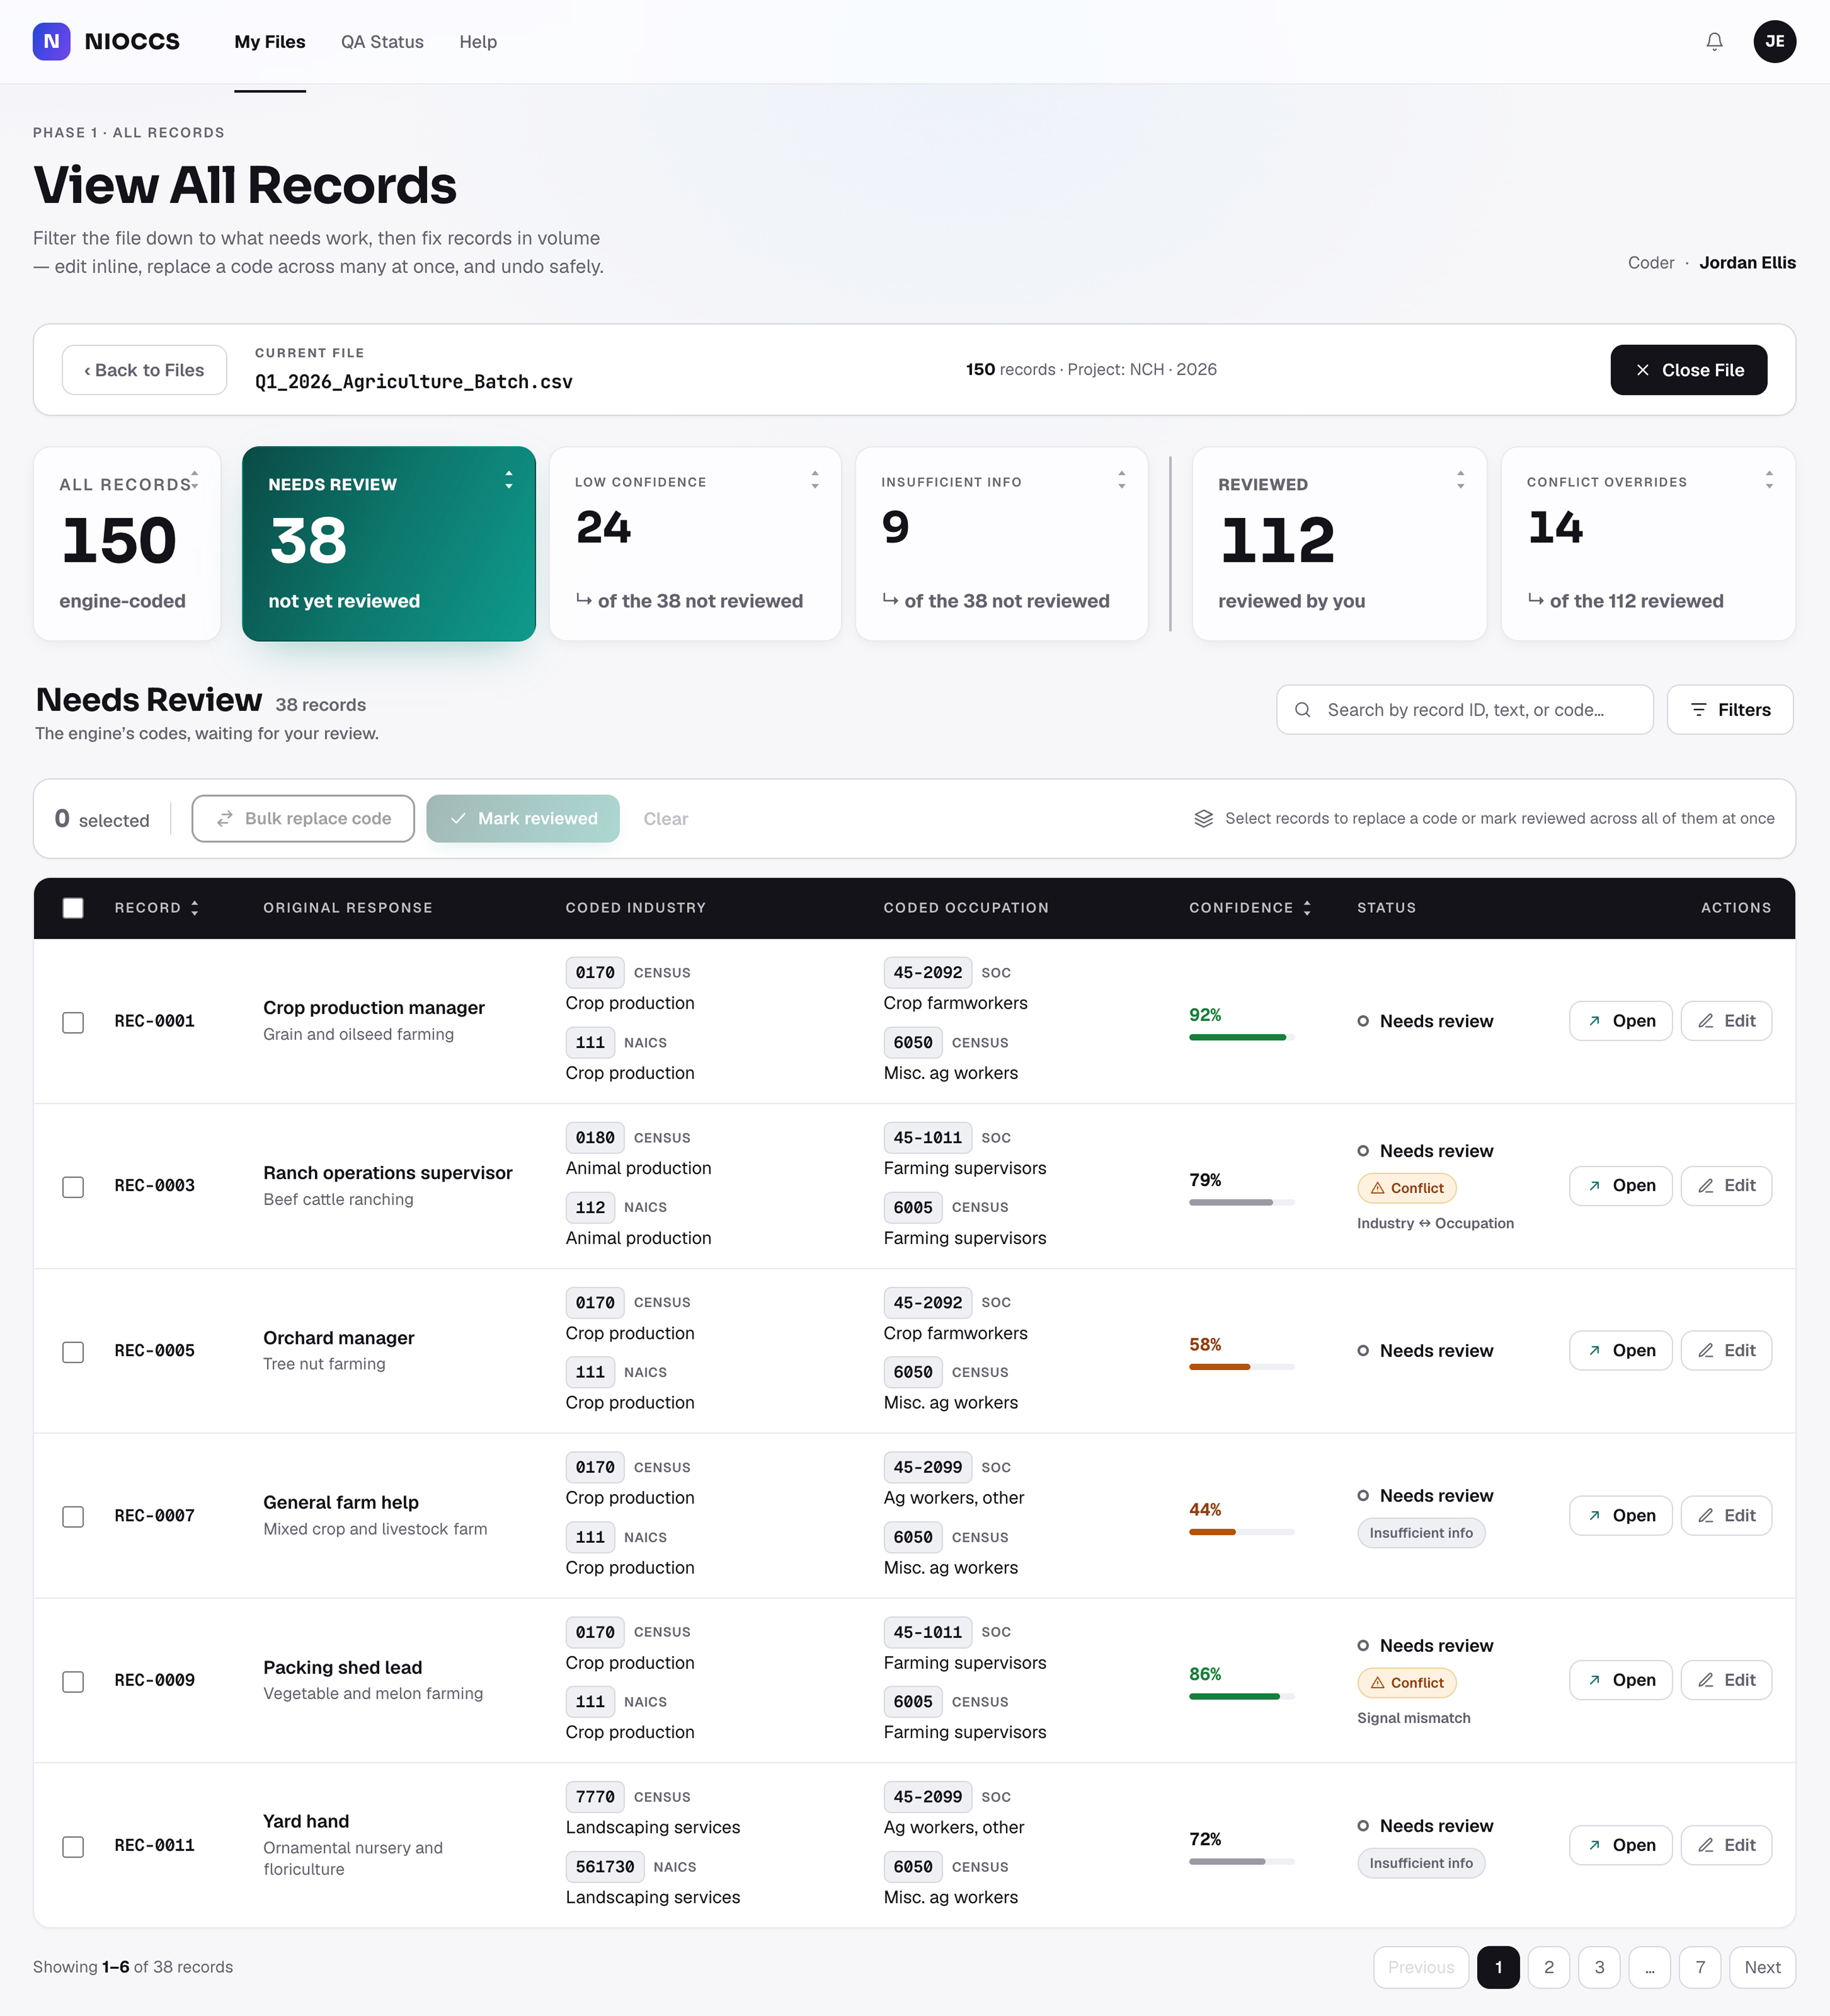Toggle the Insufficient Info card sort arrows
Viewport: 1830px width, 2016px height.
1122,480
